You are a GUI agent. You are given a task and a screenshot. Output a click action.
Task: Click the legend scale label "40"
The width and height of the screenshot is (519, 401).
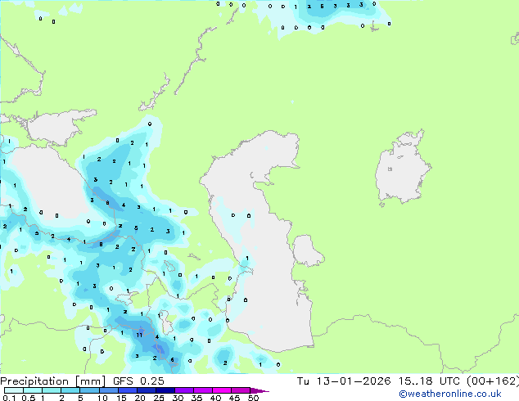(215, 398)
